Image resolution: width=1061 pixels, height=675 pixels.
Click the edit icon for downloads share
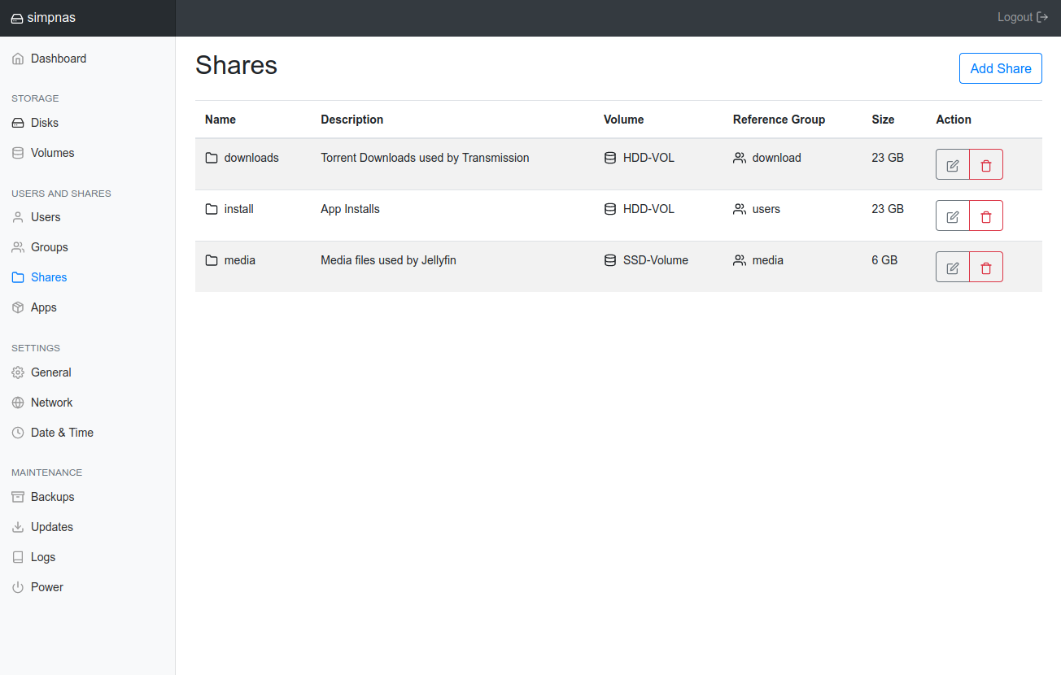coord(953,165)
